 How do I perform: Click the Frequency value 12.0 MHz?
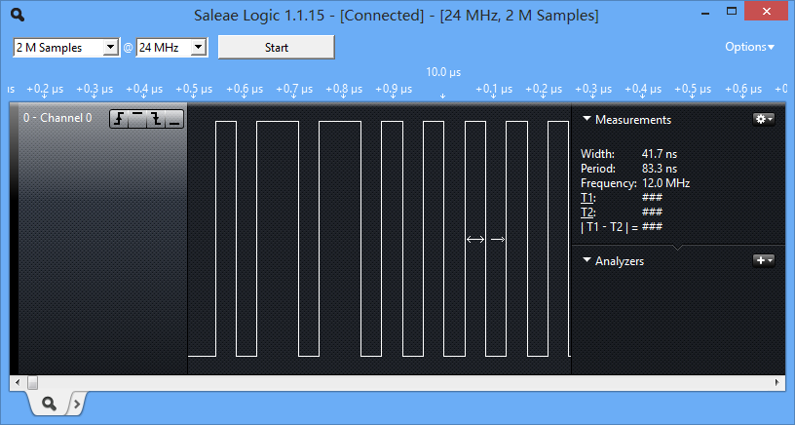[665, 183]
